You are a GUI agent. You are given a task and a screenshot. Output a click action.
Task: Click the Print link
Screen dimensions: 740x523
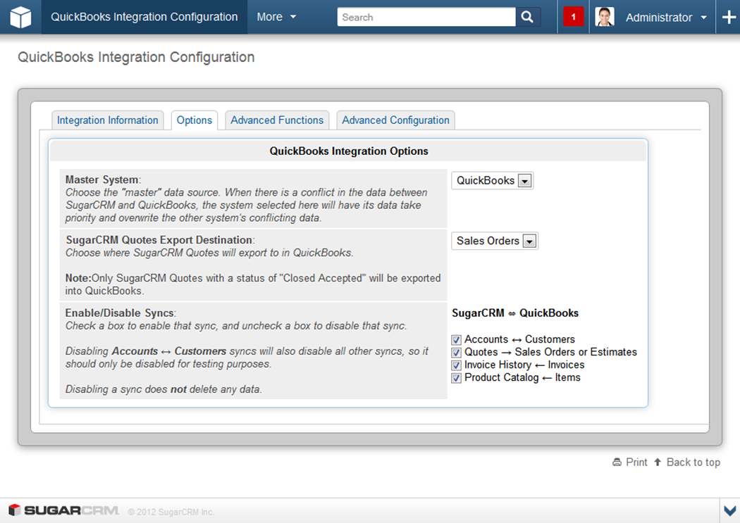click(630, 462)
